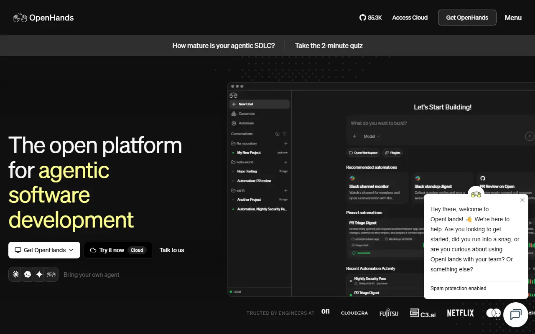Click the terminal-style agent icon
The height and width of the screenshot is (334, 535).
tap(28, 274)
